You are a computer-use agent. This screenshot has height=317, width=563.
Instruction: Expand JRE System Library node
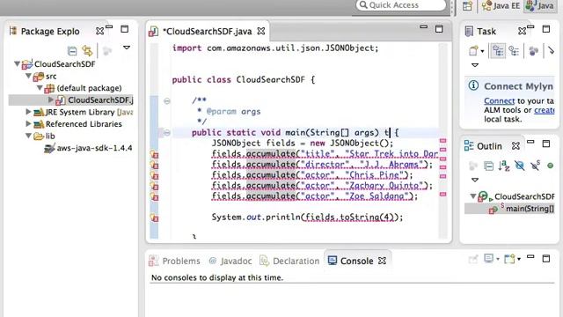[28, 112]
